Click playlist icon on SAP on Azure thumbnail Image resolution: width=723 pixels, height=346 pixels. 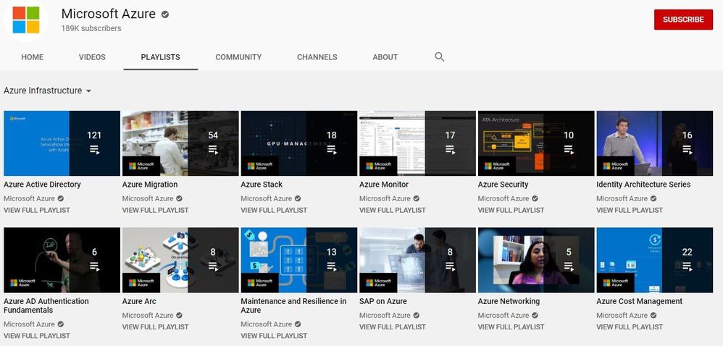click(450, 267)
